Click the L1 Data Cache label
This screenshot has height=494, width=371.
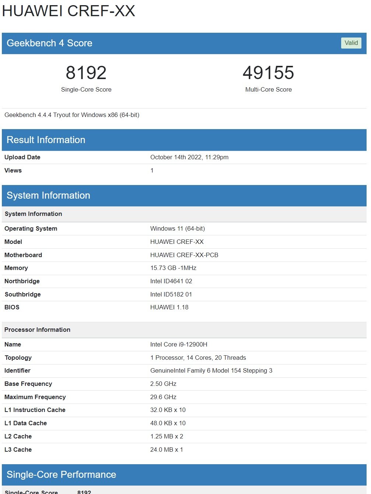tap(26, 423)
